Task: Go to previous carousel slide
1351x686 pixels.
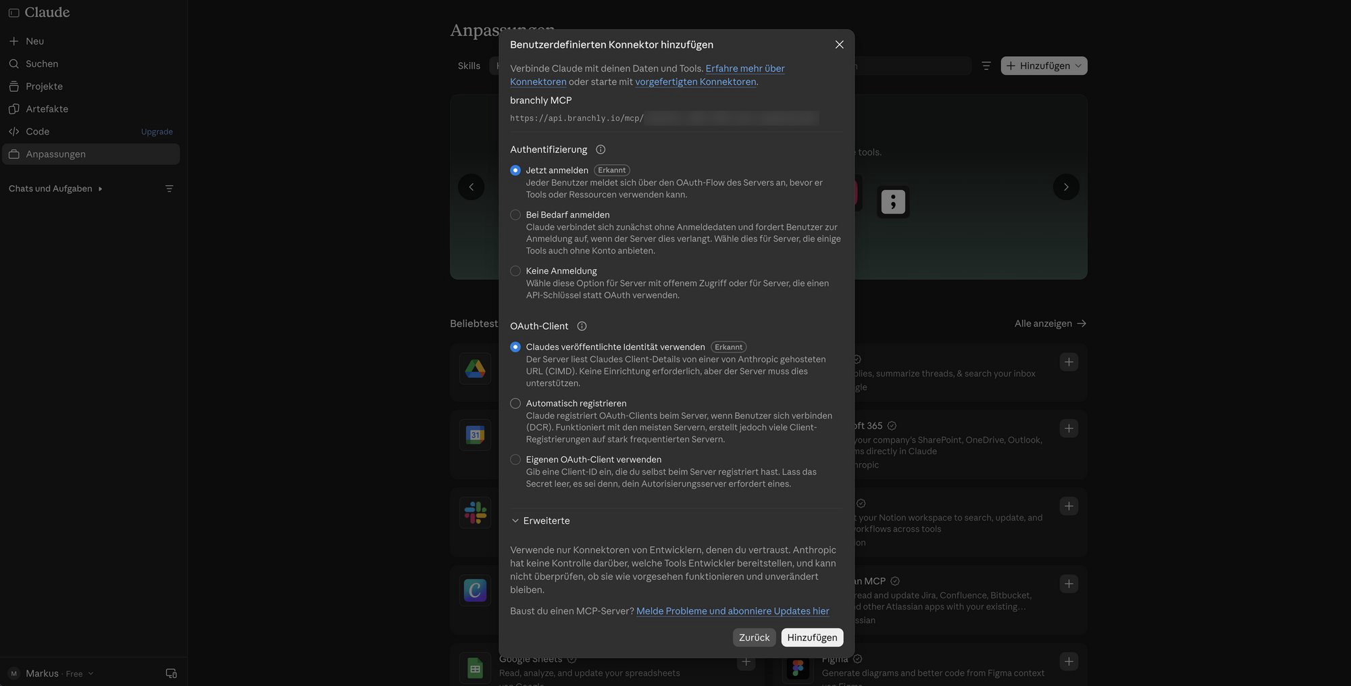Action: (x=471, y=187)
